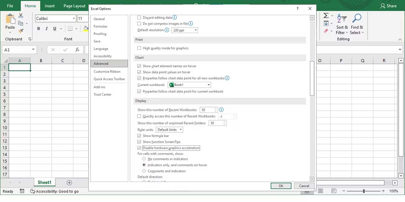Toggle bold formatting in the Font group
Screen dimensions: 405x202
pyautogui.click(x=38, y=29)
